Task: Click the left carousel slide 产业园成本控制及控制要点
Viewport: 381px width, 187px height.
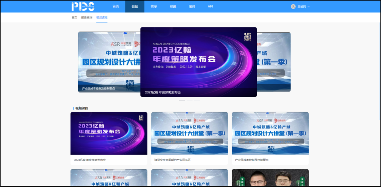Action: click(x=109, y=62)
